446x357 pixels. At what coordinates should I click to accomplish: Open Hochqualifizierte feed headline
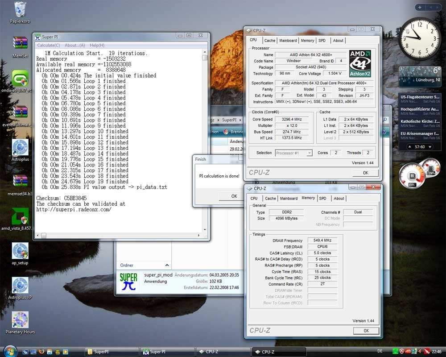(420, 111)
